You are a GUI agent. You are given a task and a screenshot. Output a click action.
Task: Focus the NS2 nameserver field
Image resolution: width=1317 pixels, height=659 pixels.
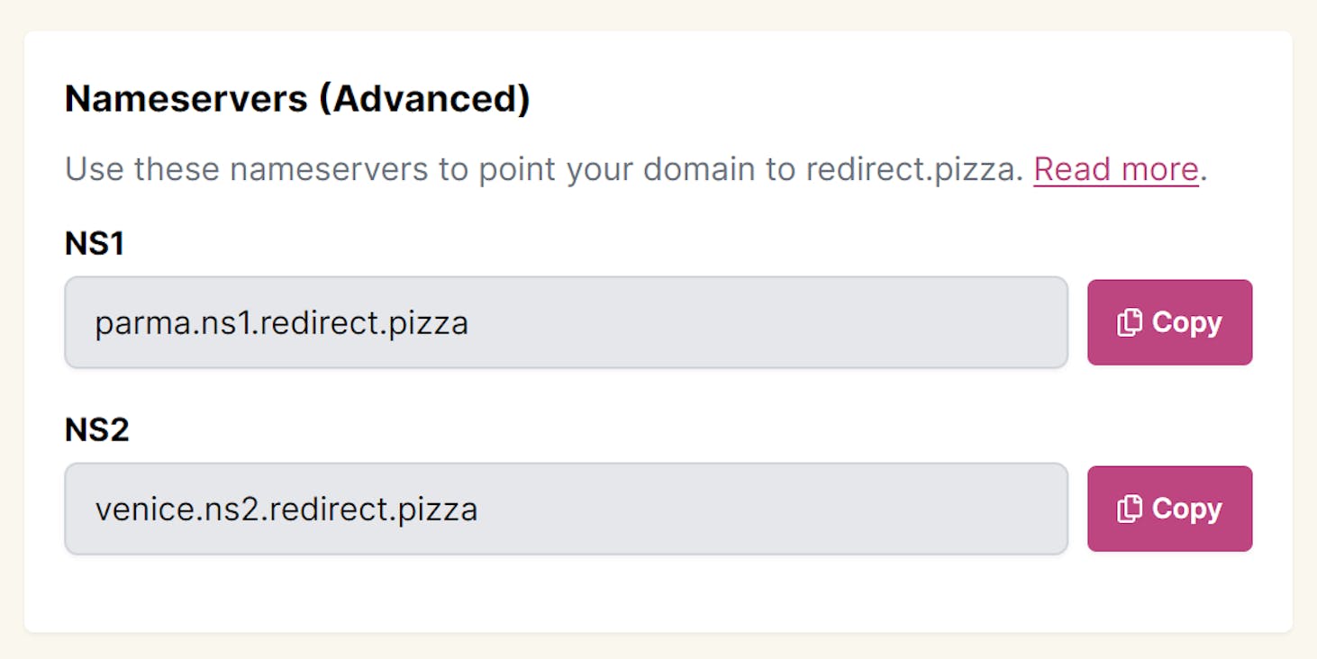pyautogui.click(x=566, y=509)
